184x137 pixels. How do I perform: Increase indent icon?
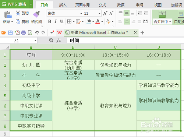146,13
